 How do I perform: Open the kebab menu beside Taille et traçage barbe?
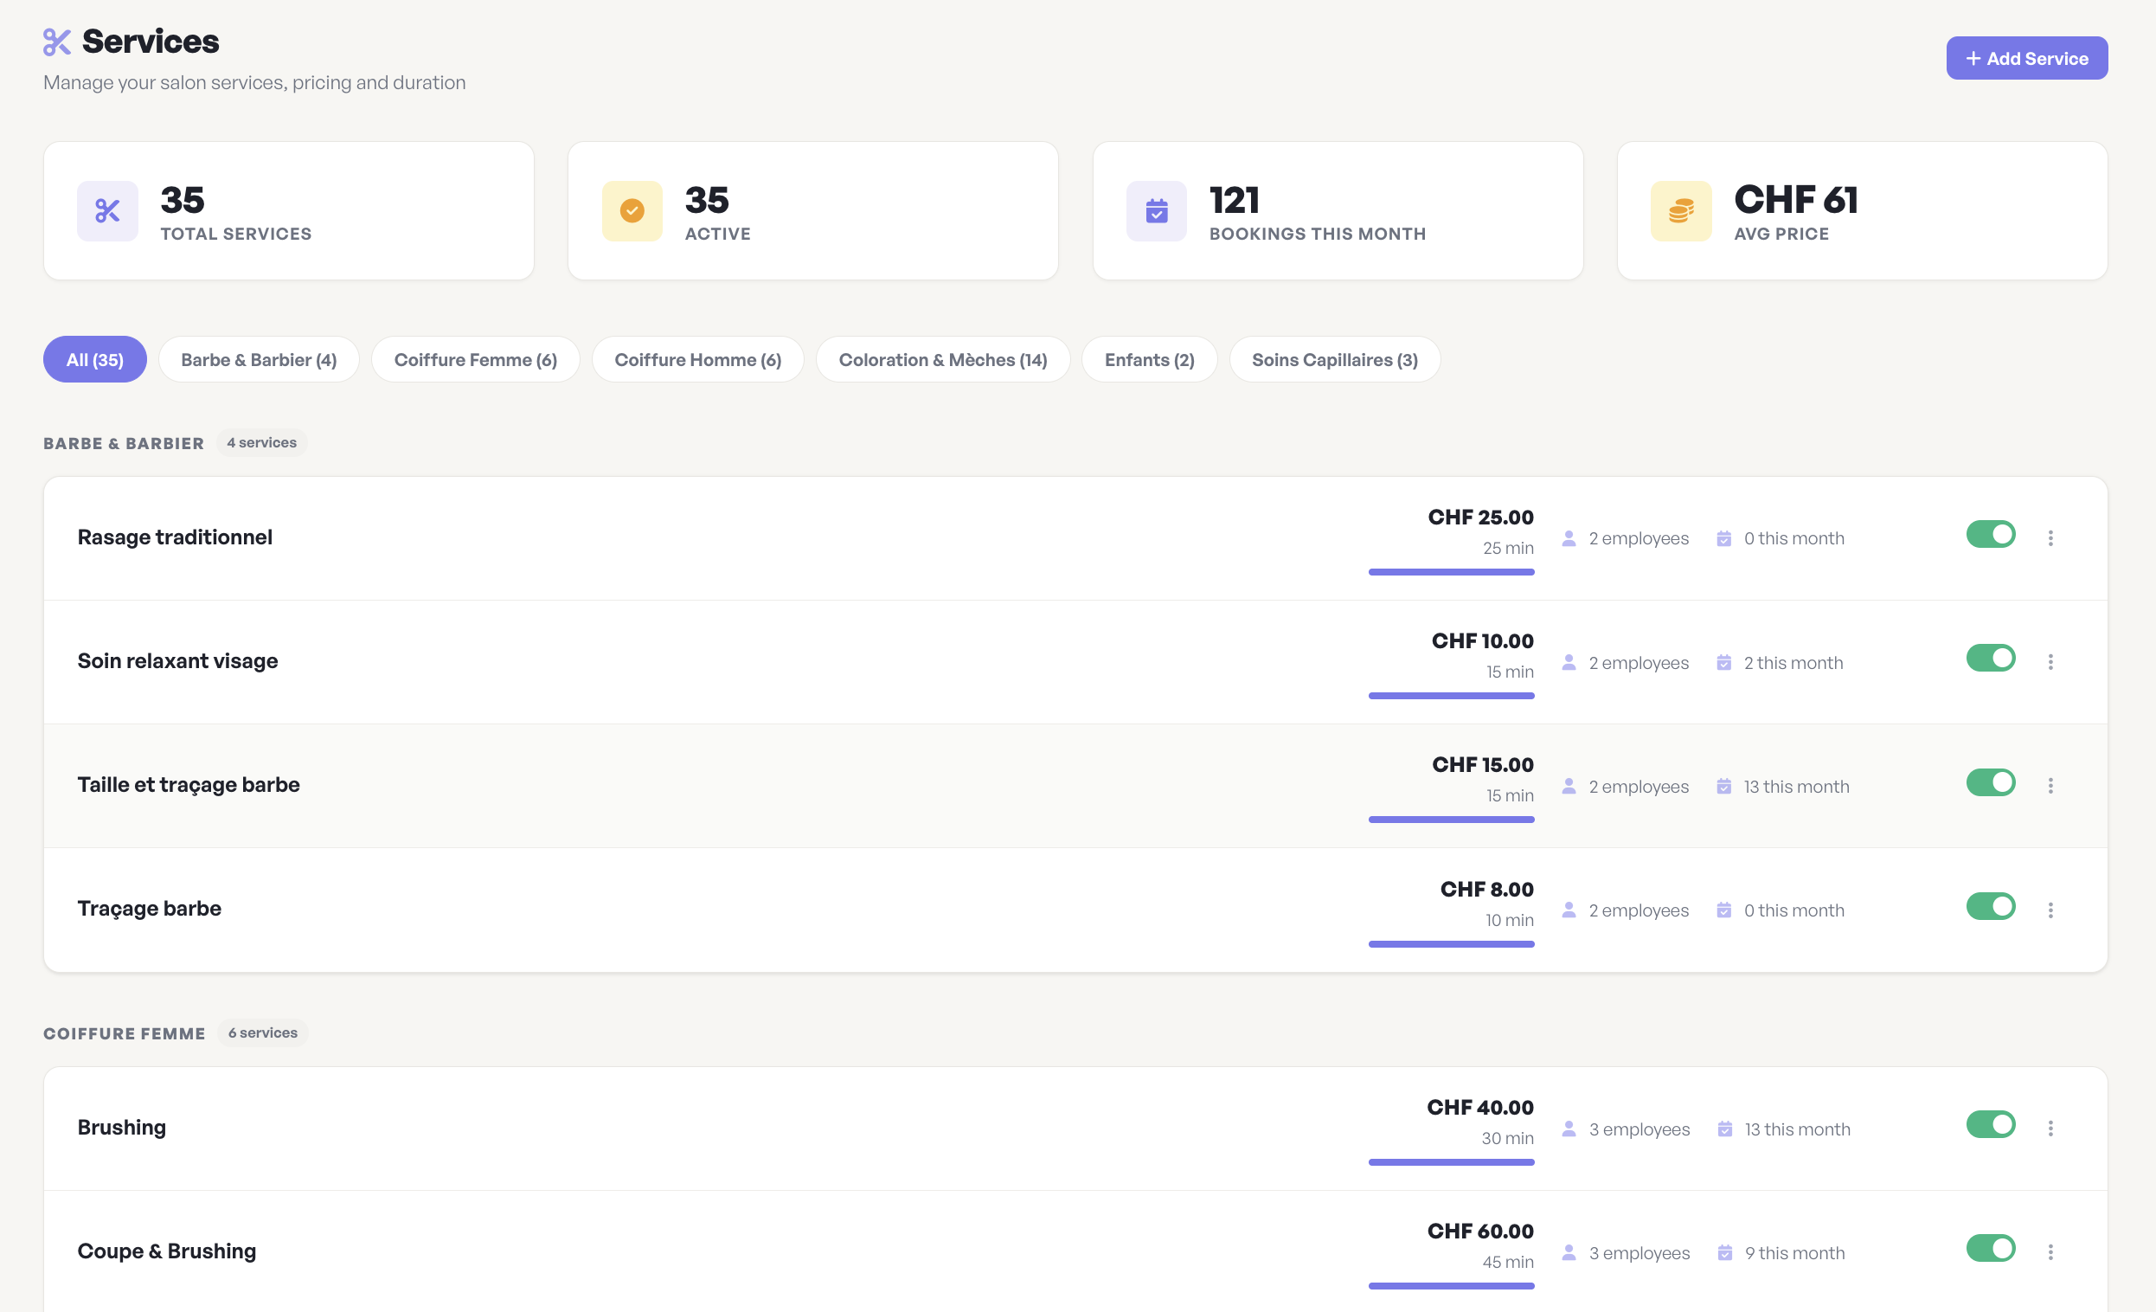[x=2051, y=786]
